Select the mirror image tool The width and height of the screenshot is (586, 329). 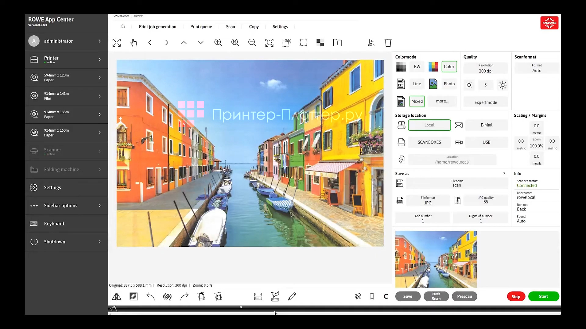pyautogui.click(x=116, y=296)
